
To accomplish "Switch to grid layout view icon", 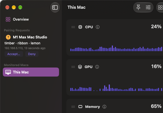I will point(160,7).
